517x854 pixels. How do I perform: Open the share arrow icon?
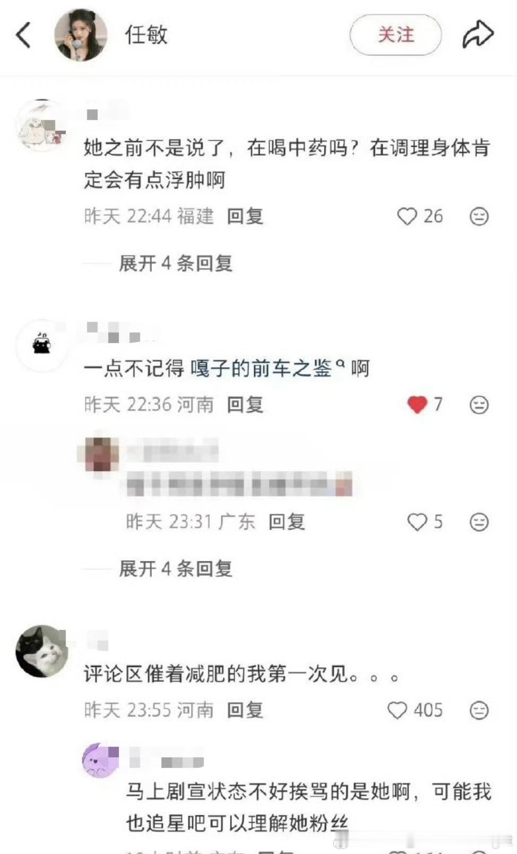click(x=478, y=35)
